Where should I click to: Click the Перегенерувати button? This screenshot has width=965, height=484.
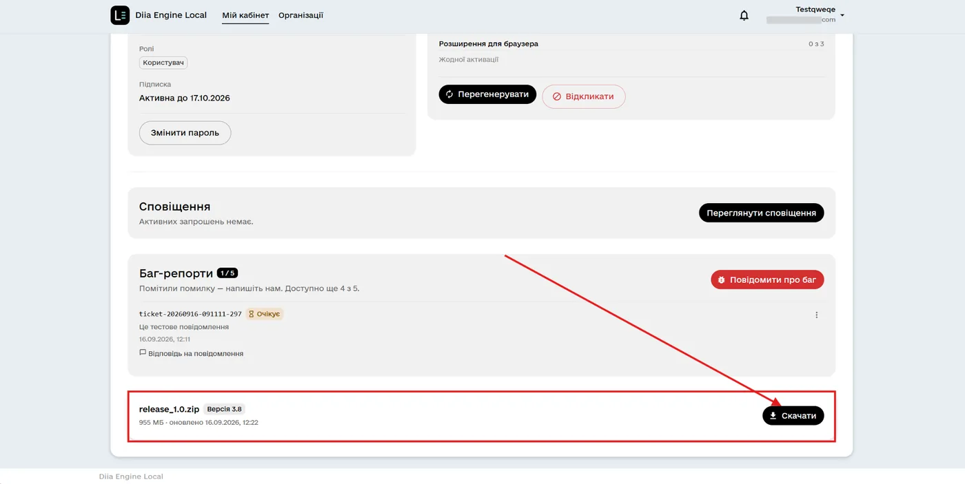pyautogui.click(x=487, y=94)
